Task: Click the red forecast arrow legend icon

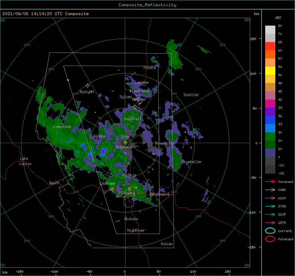Action: 270,181
